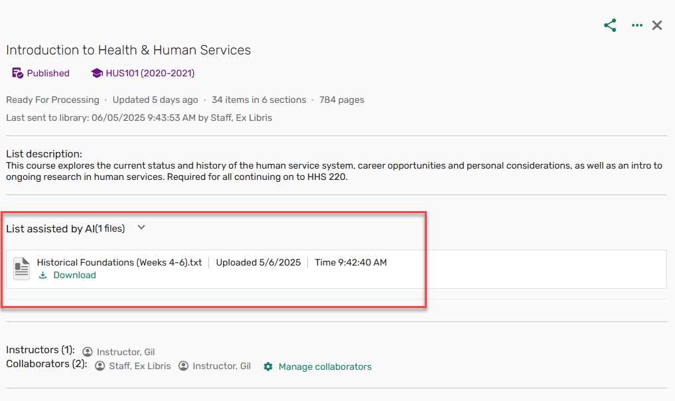Open the HUS101 (2020-2021) course link
This screenshot has height=401, width=675.
150,73
